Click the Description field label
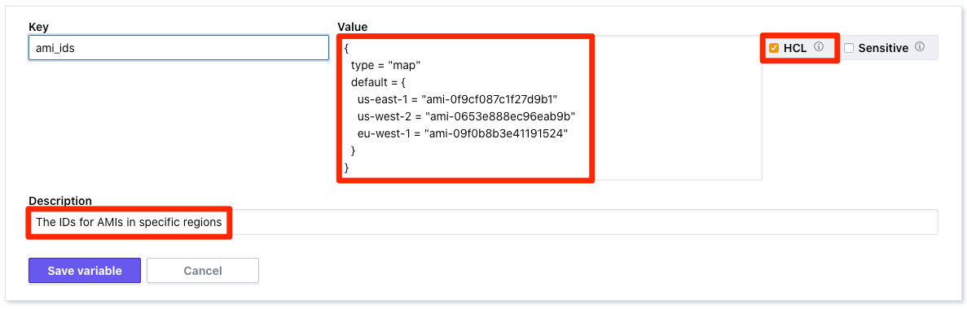The image size is (967, 309). [x=60, y=201]
